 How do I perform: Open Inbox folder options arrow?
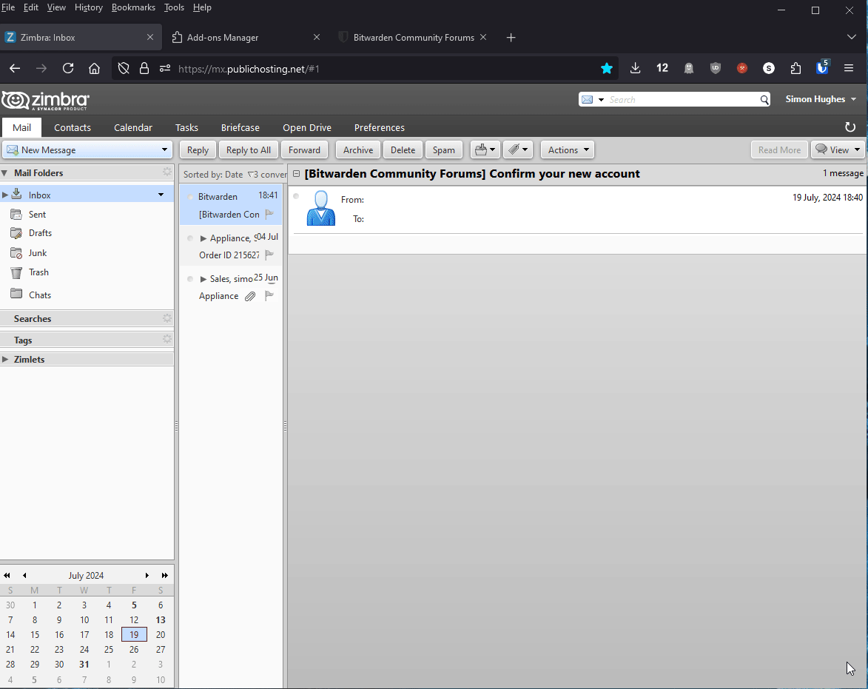[161, 195]
